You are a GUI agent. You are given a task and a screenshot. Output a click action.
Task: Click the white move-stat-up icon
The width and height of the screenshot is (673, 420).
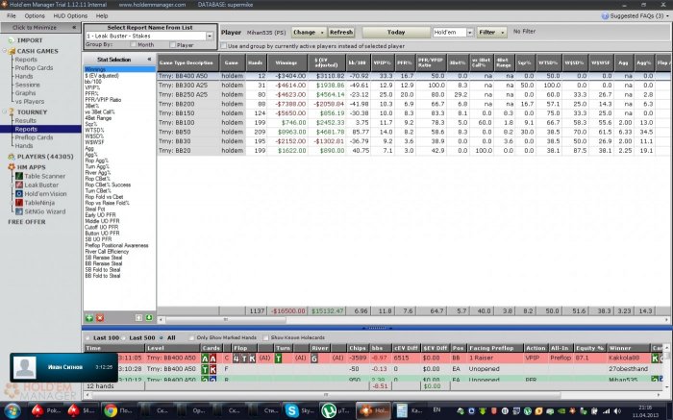(x=138, y=318)
